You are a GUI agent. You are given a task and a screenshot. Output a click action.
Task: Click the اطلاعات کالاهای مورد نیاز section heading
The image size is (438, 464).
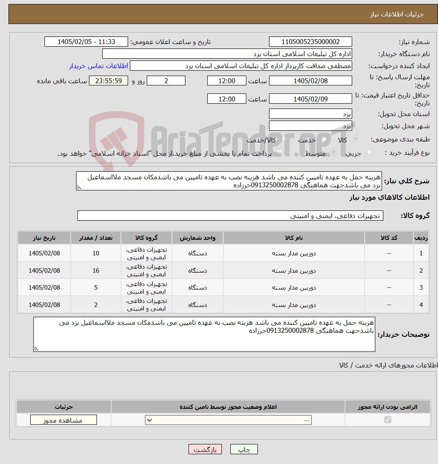pos(390,198)
